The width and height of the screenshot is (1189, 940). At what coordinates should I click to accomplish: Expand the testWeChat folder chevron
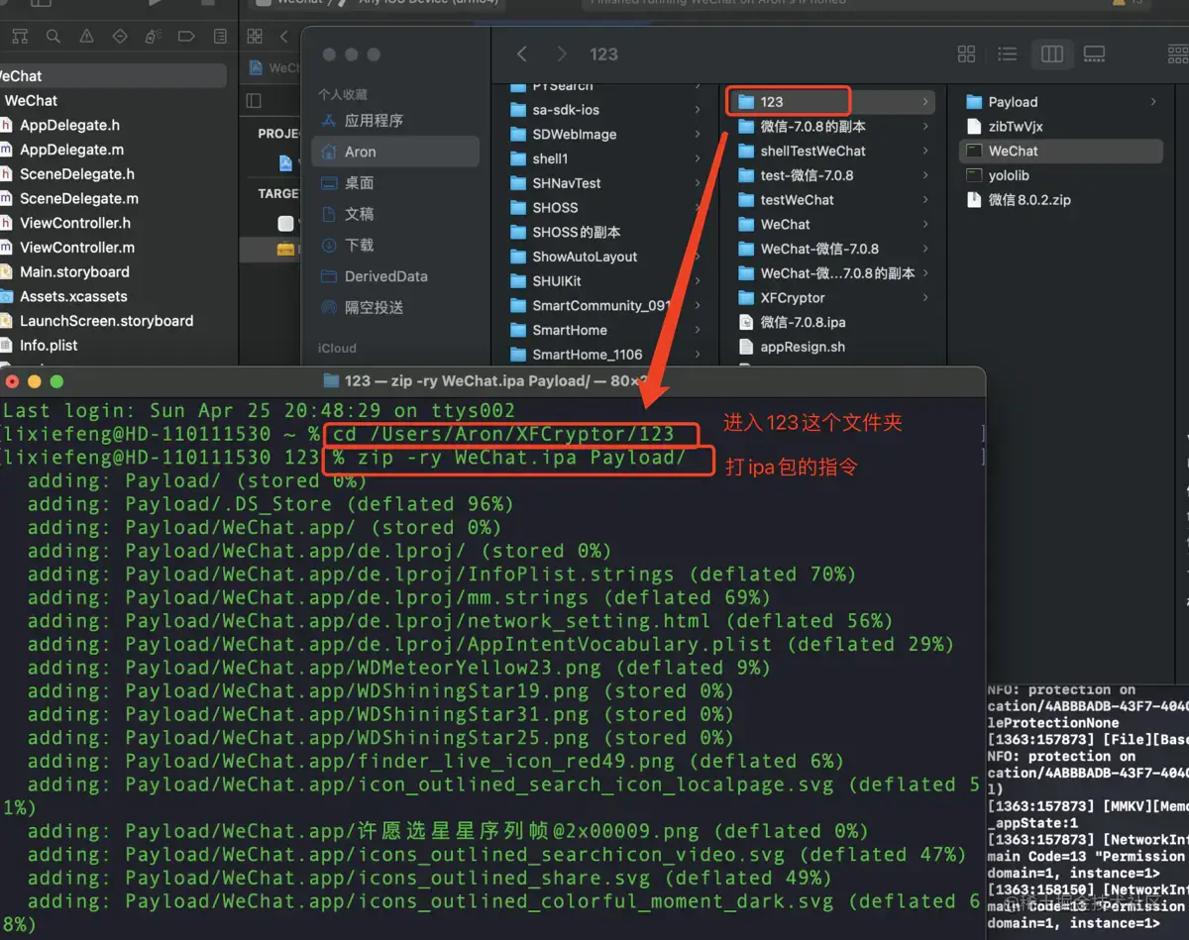925,200
